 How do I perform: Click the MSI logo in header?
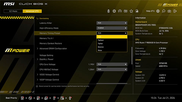pos(9,4)
